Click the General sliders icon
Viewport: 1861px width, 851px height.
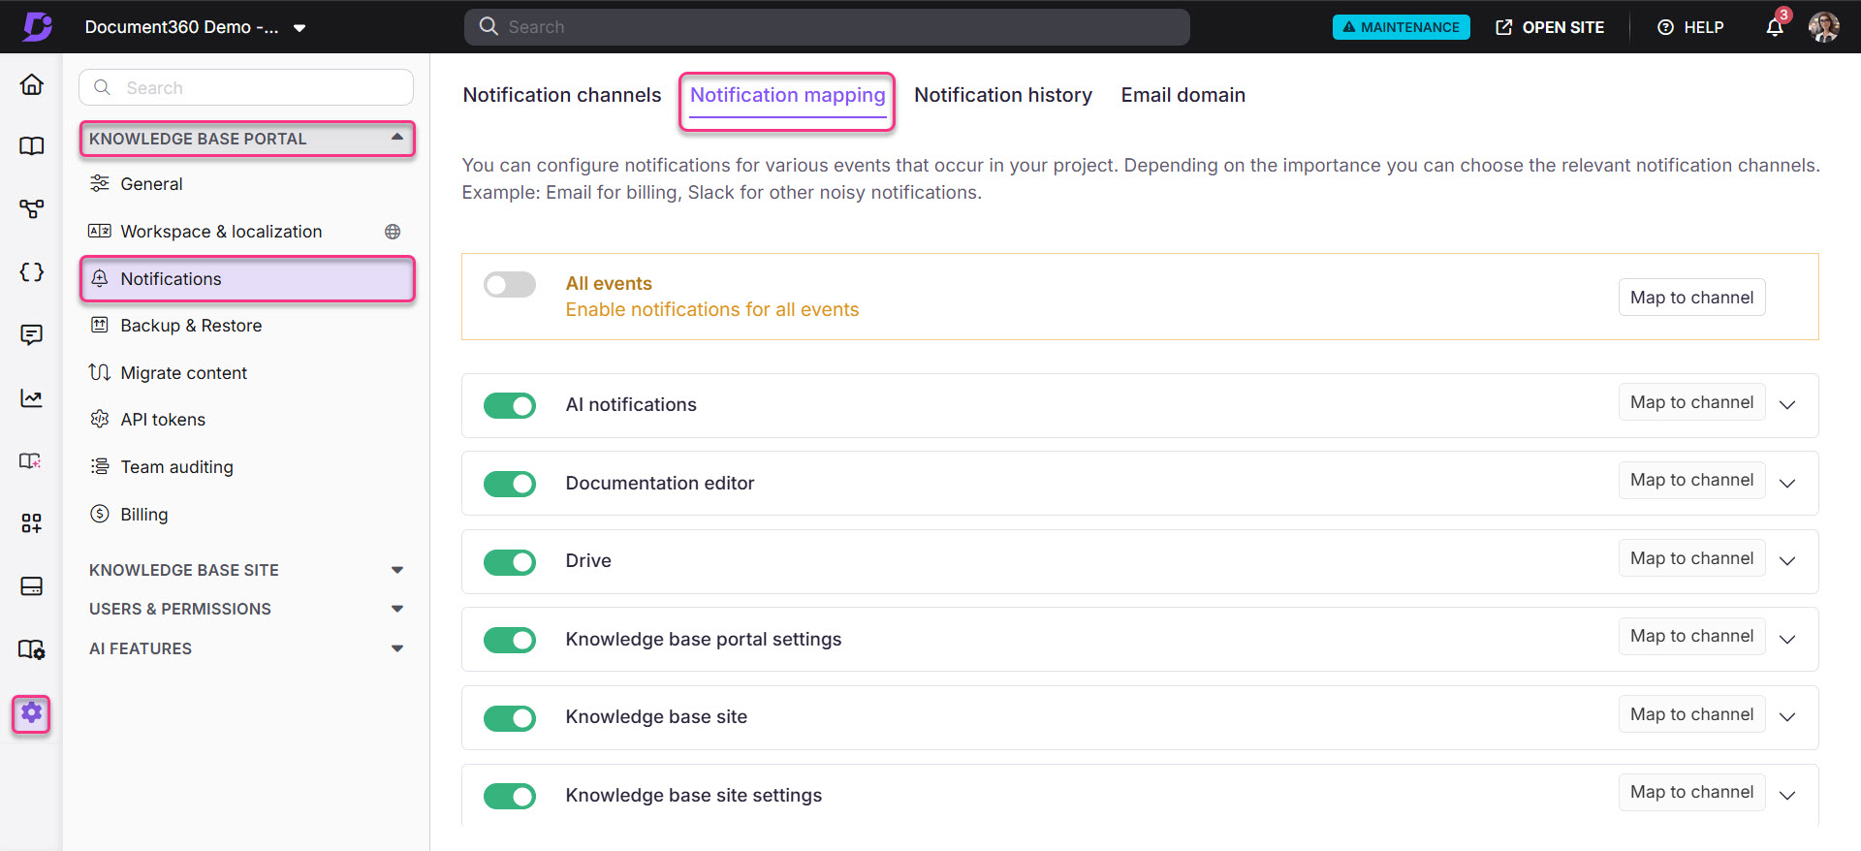click(100, 183)
